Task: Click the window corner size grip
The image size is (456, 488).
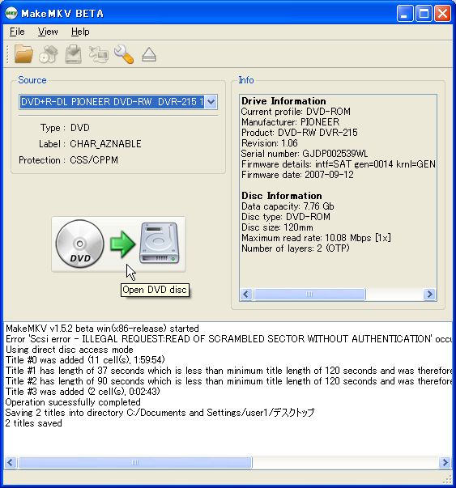Action: [x=447, y=479]
